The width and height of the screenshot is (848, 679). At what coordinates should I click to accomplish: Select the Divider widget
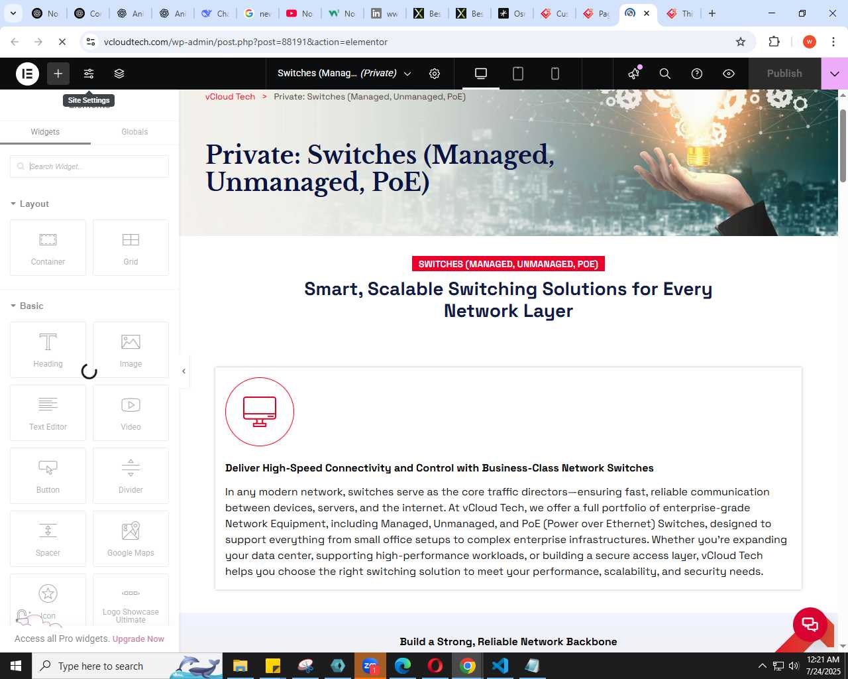131,475
